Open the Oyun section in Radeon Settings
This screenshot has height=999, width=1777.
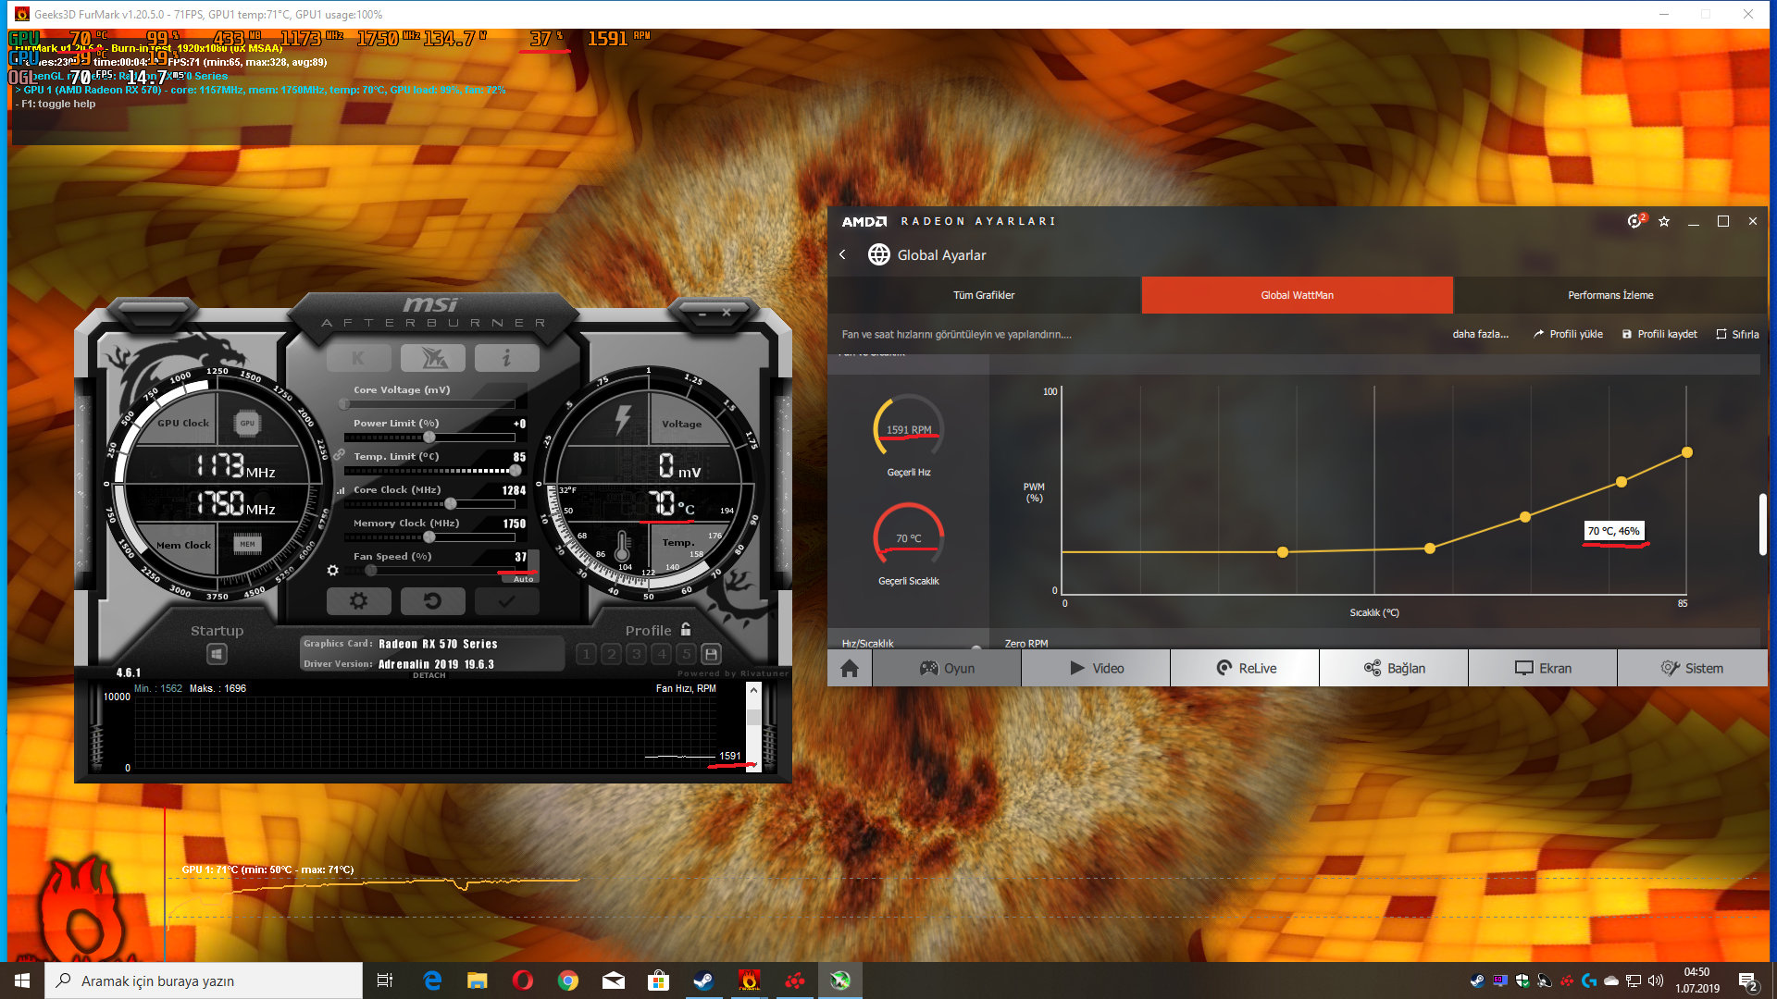[947, 668]
